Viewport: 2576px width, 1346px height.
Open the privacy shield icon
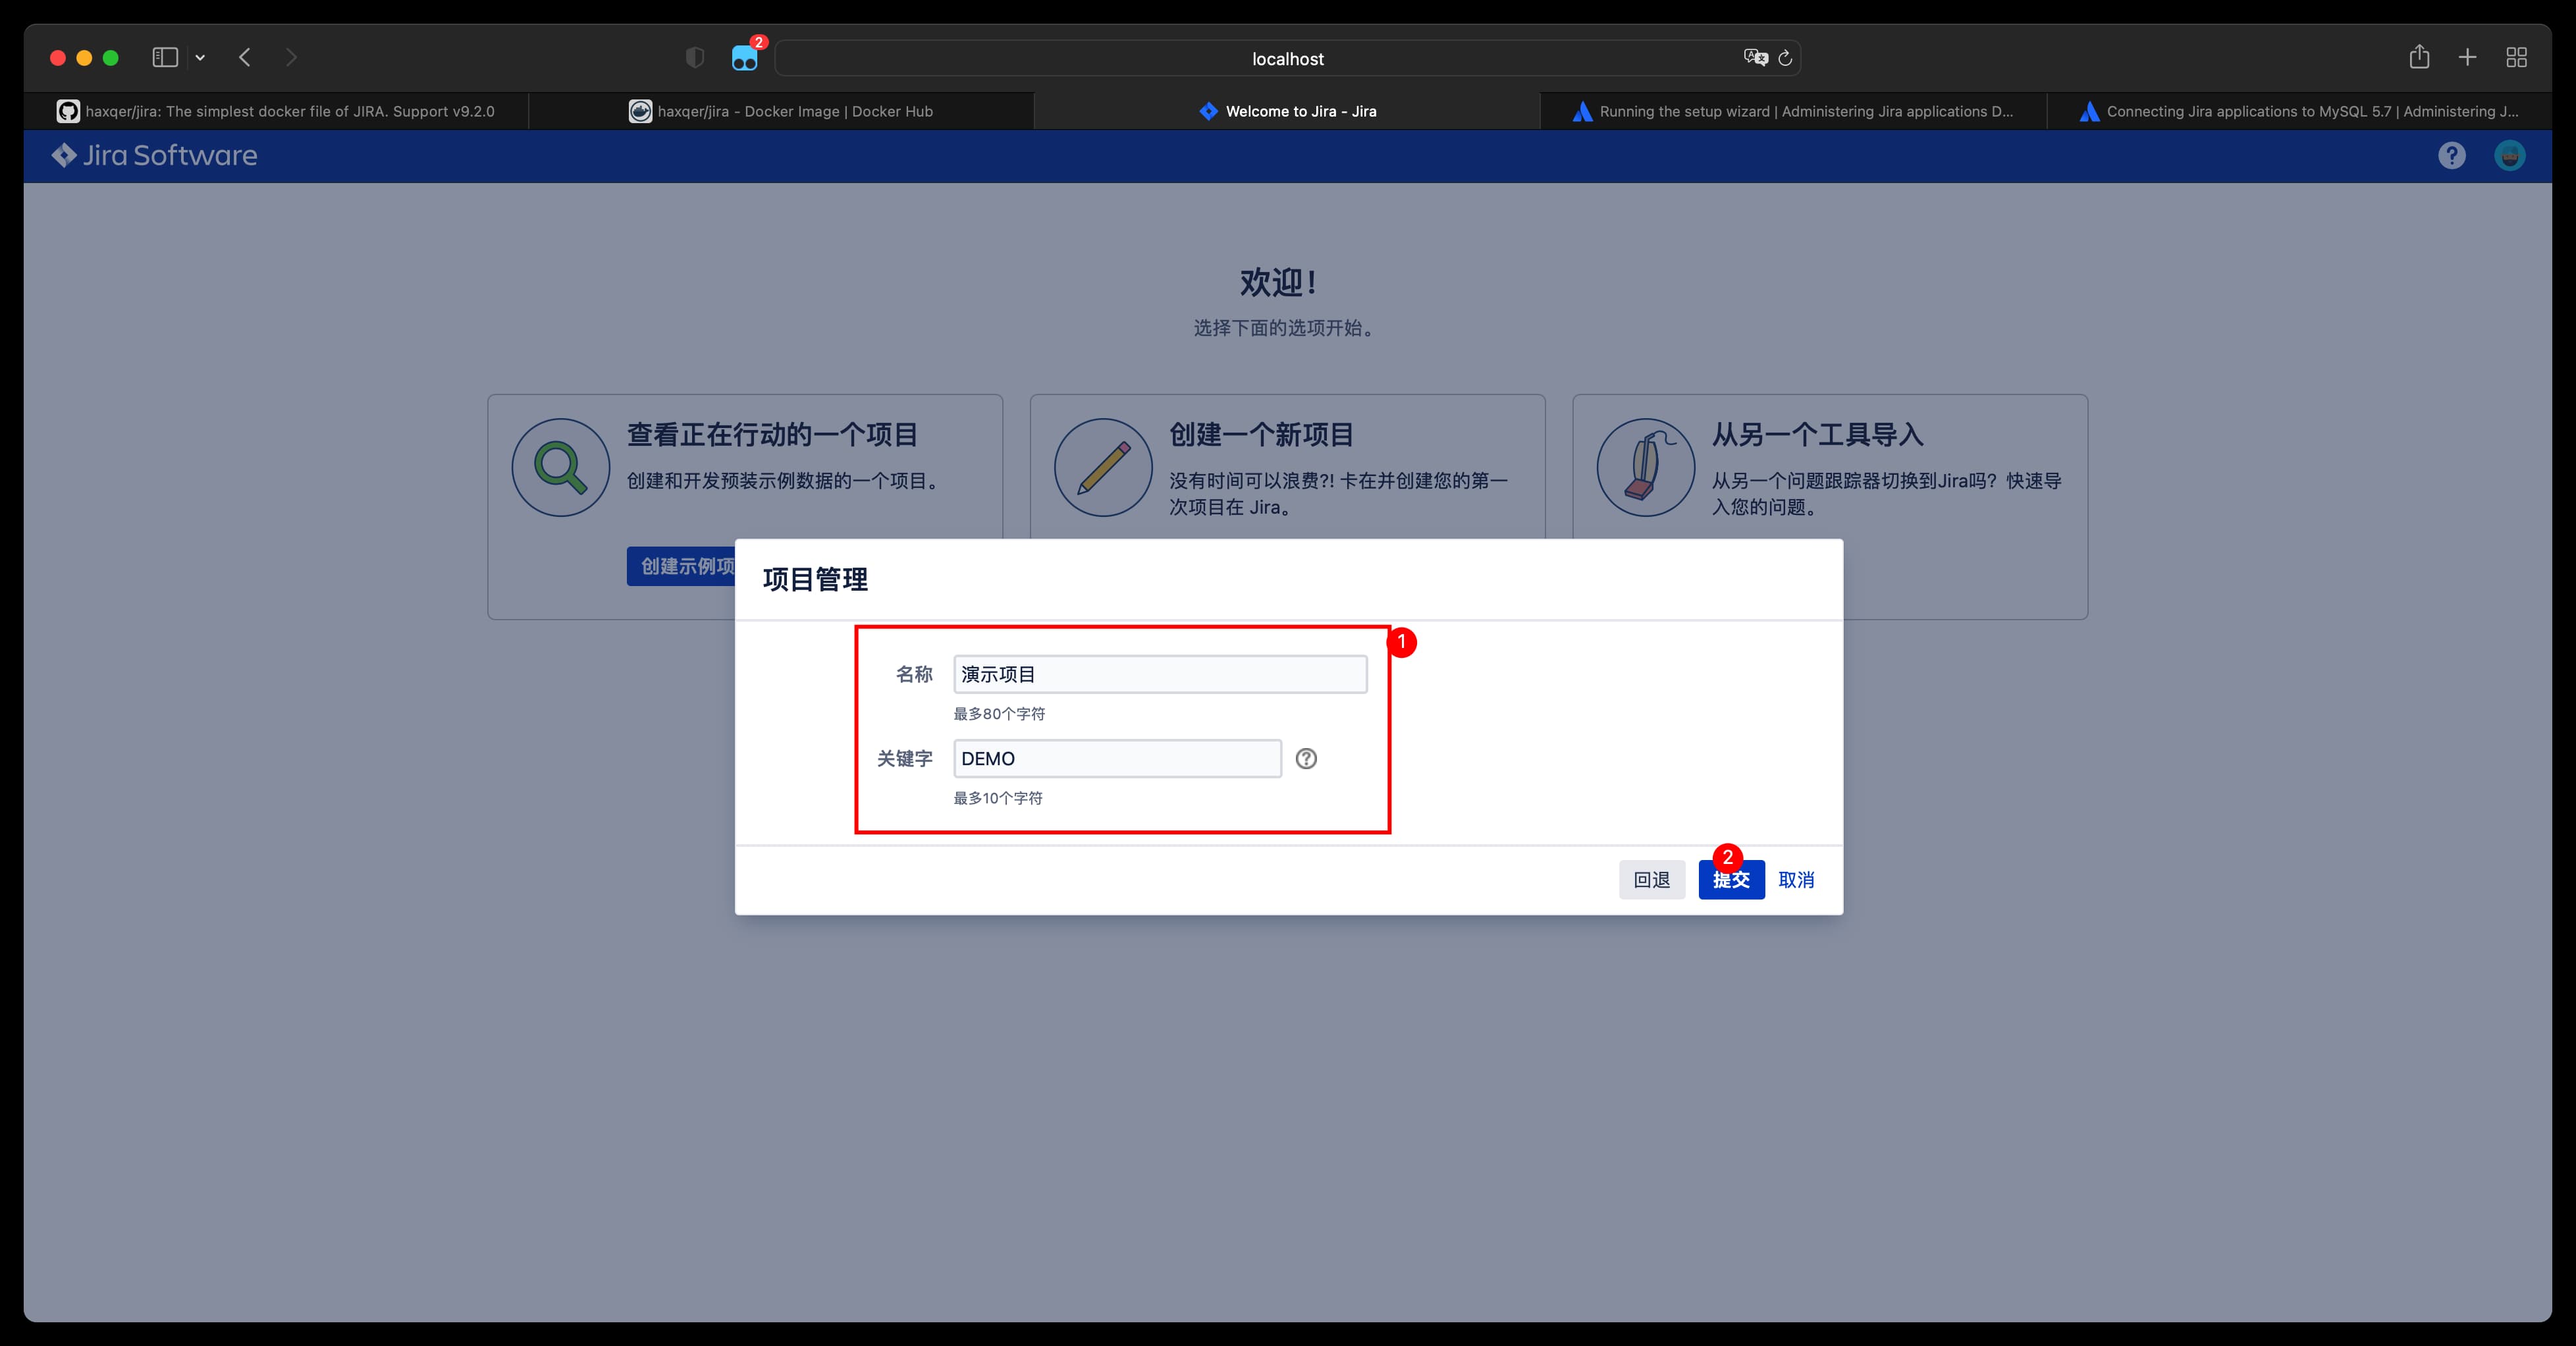tap(695, 57)
